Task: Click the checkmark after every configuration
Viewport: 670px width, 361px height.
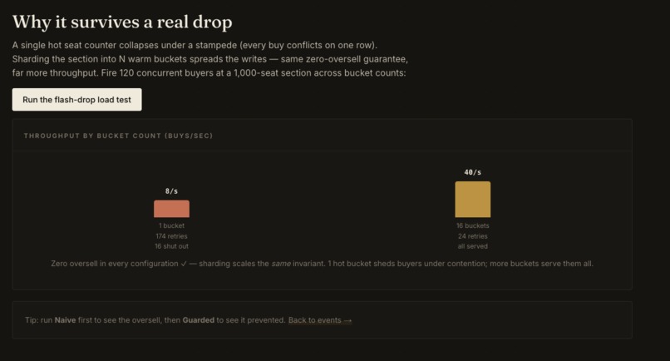Action: click(x=184, y=264)
